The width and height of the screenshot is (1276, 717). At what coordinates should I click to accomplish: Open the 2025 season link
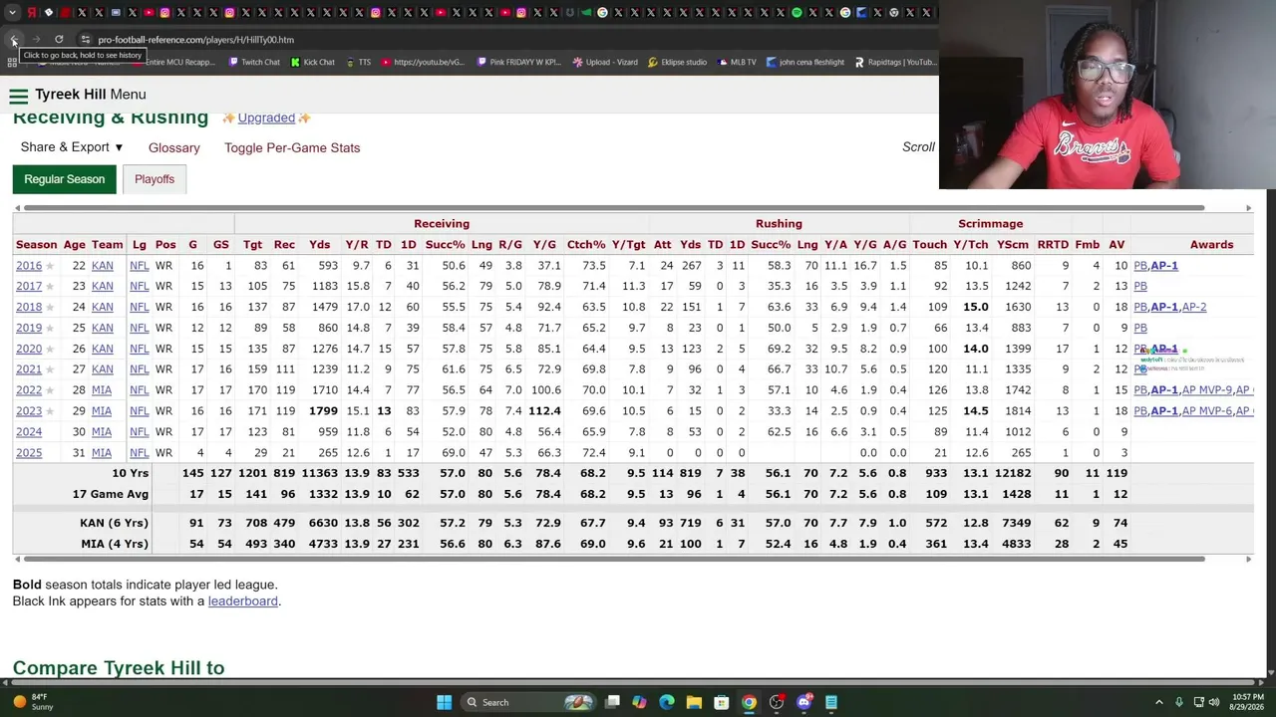[29, 453]
